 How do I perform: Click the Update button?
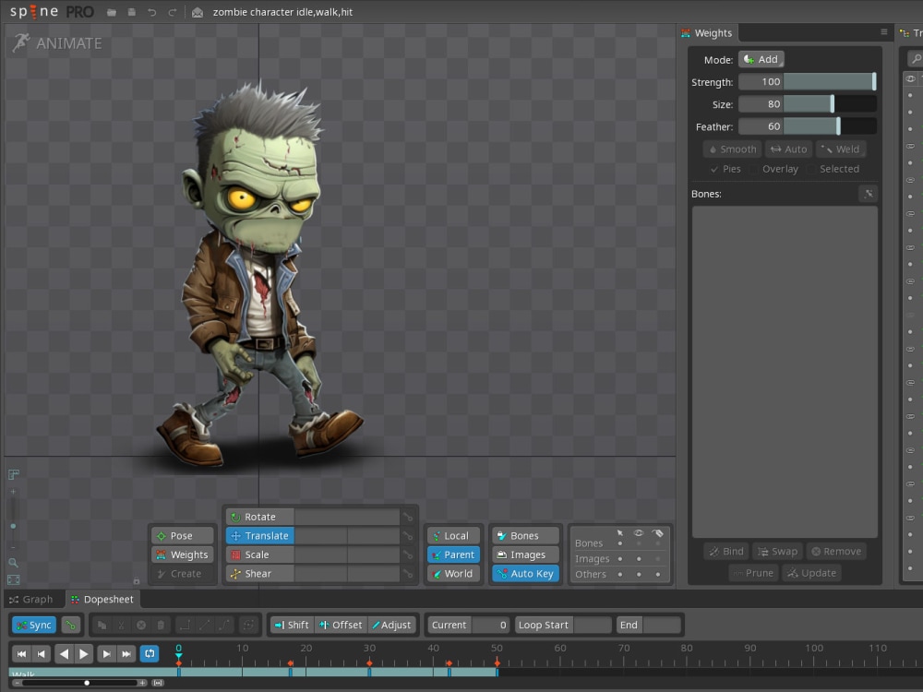(x=811, y=573)
